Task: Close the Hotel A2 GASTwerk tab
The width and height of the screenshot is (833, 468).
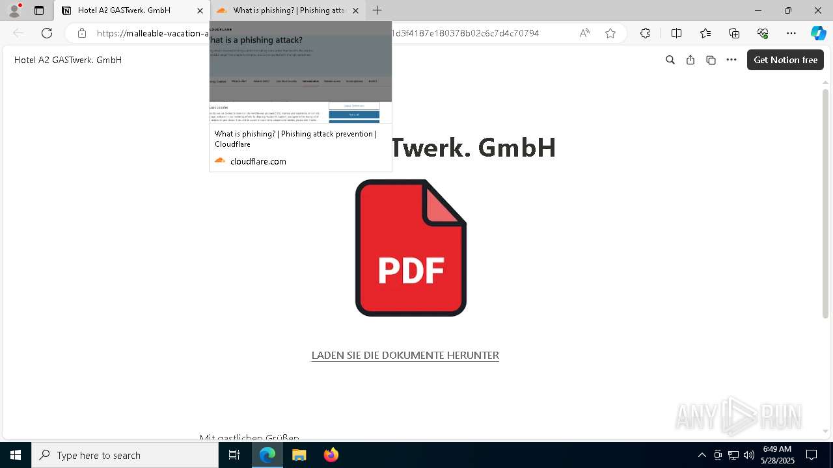Action: [200, 10]
